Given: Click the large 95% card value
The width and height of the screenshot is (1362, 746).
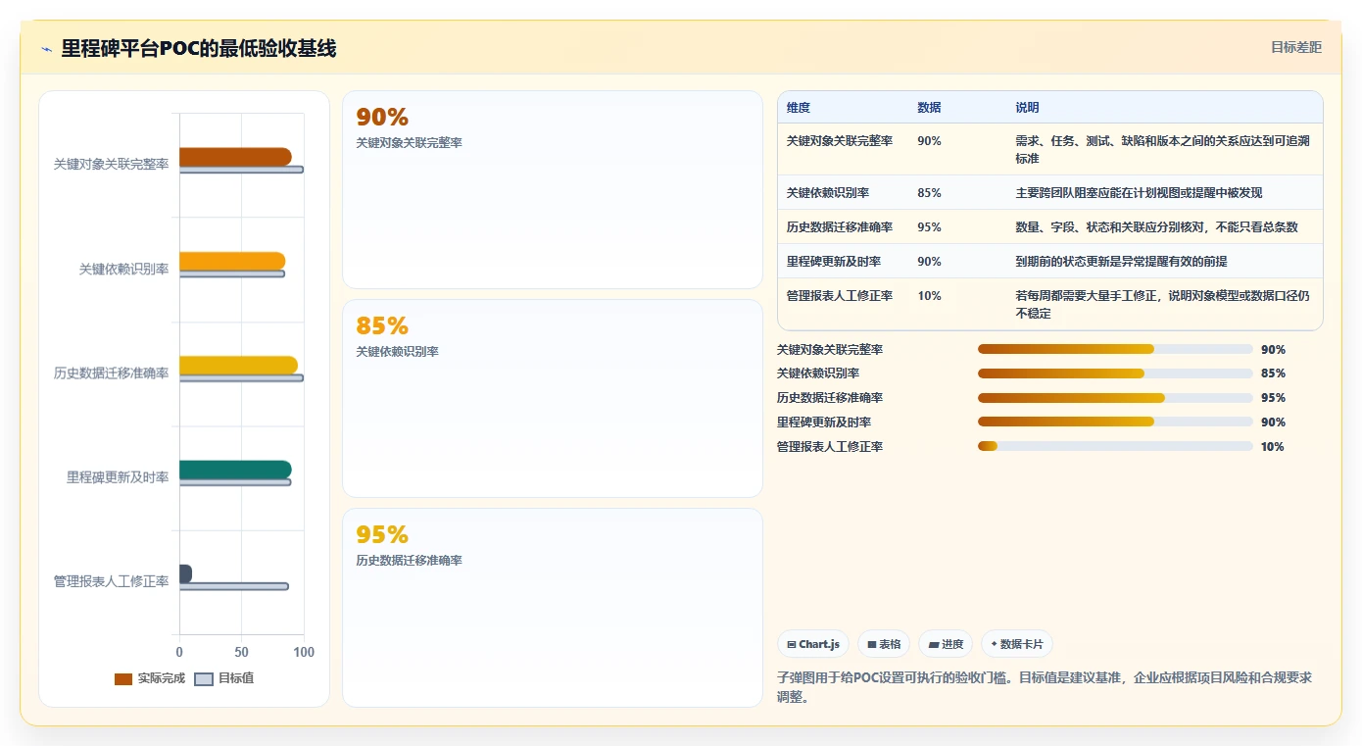Looking at the screenshot, I should coord(382,535).
